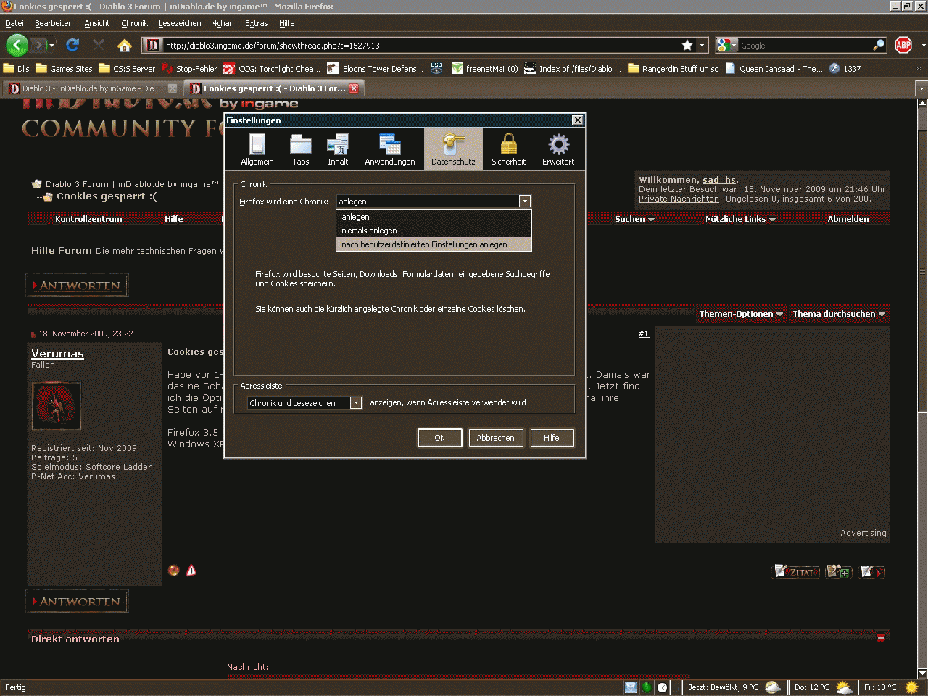Viewport: 928px width, 696px height.
Task: Select 'nach benutzerdefinierten Einstellungen anlegen' option
Action: click(424, 244)
